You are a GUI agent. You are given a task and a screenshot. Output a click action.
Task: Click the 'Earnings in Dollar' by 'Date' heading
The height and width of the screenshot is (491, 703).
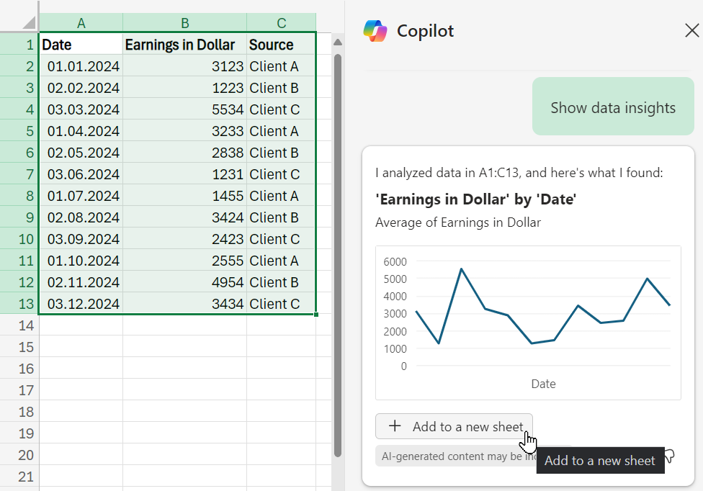point(475,199)
